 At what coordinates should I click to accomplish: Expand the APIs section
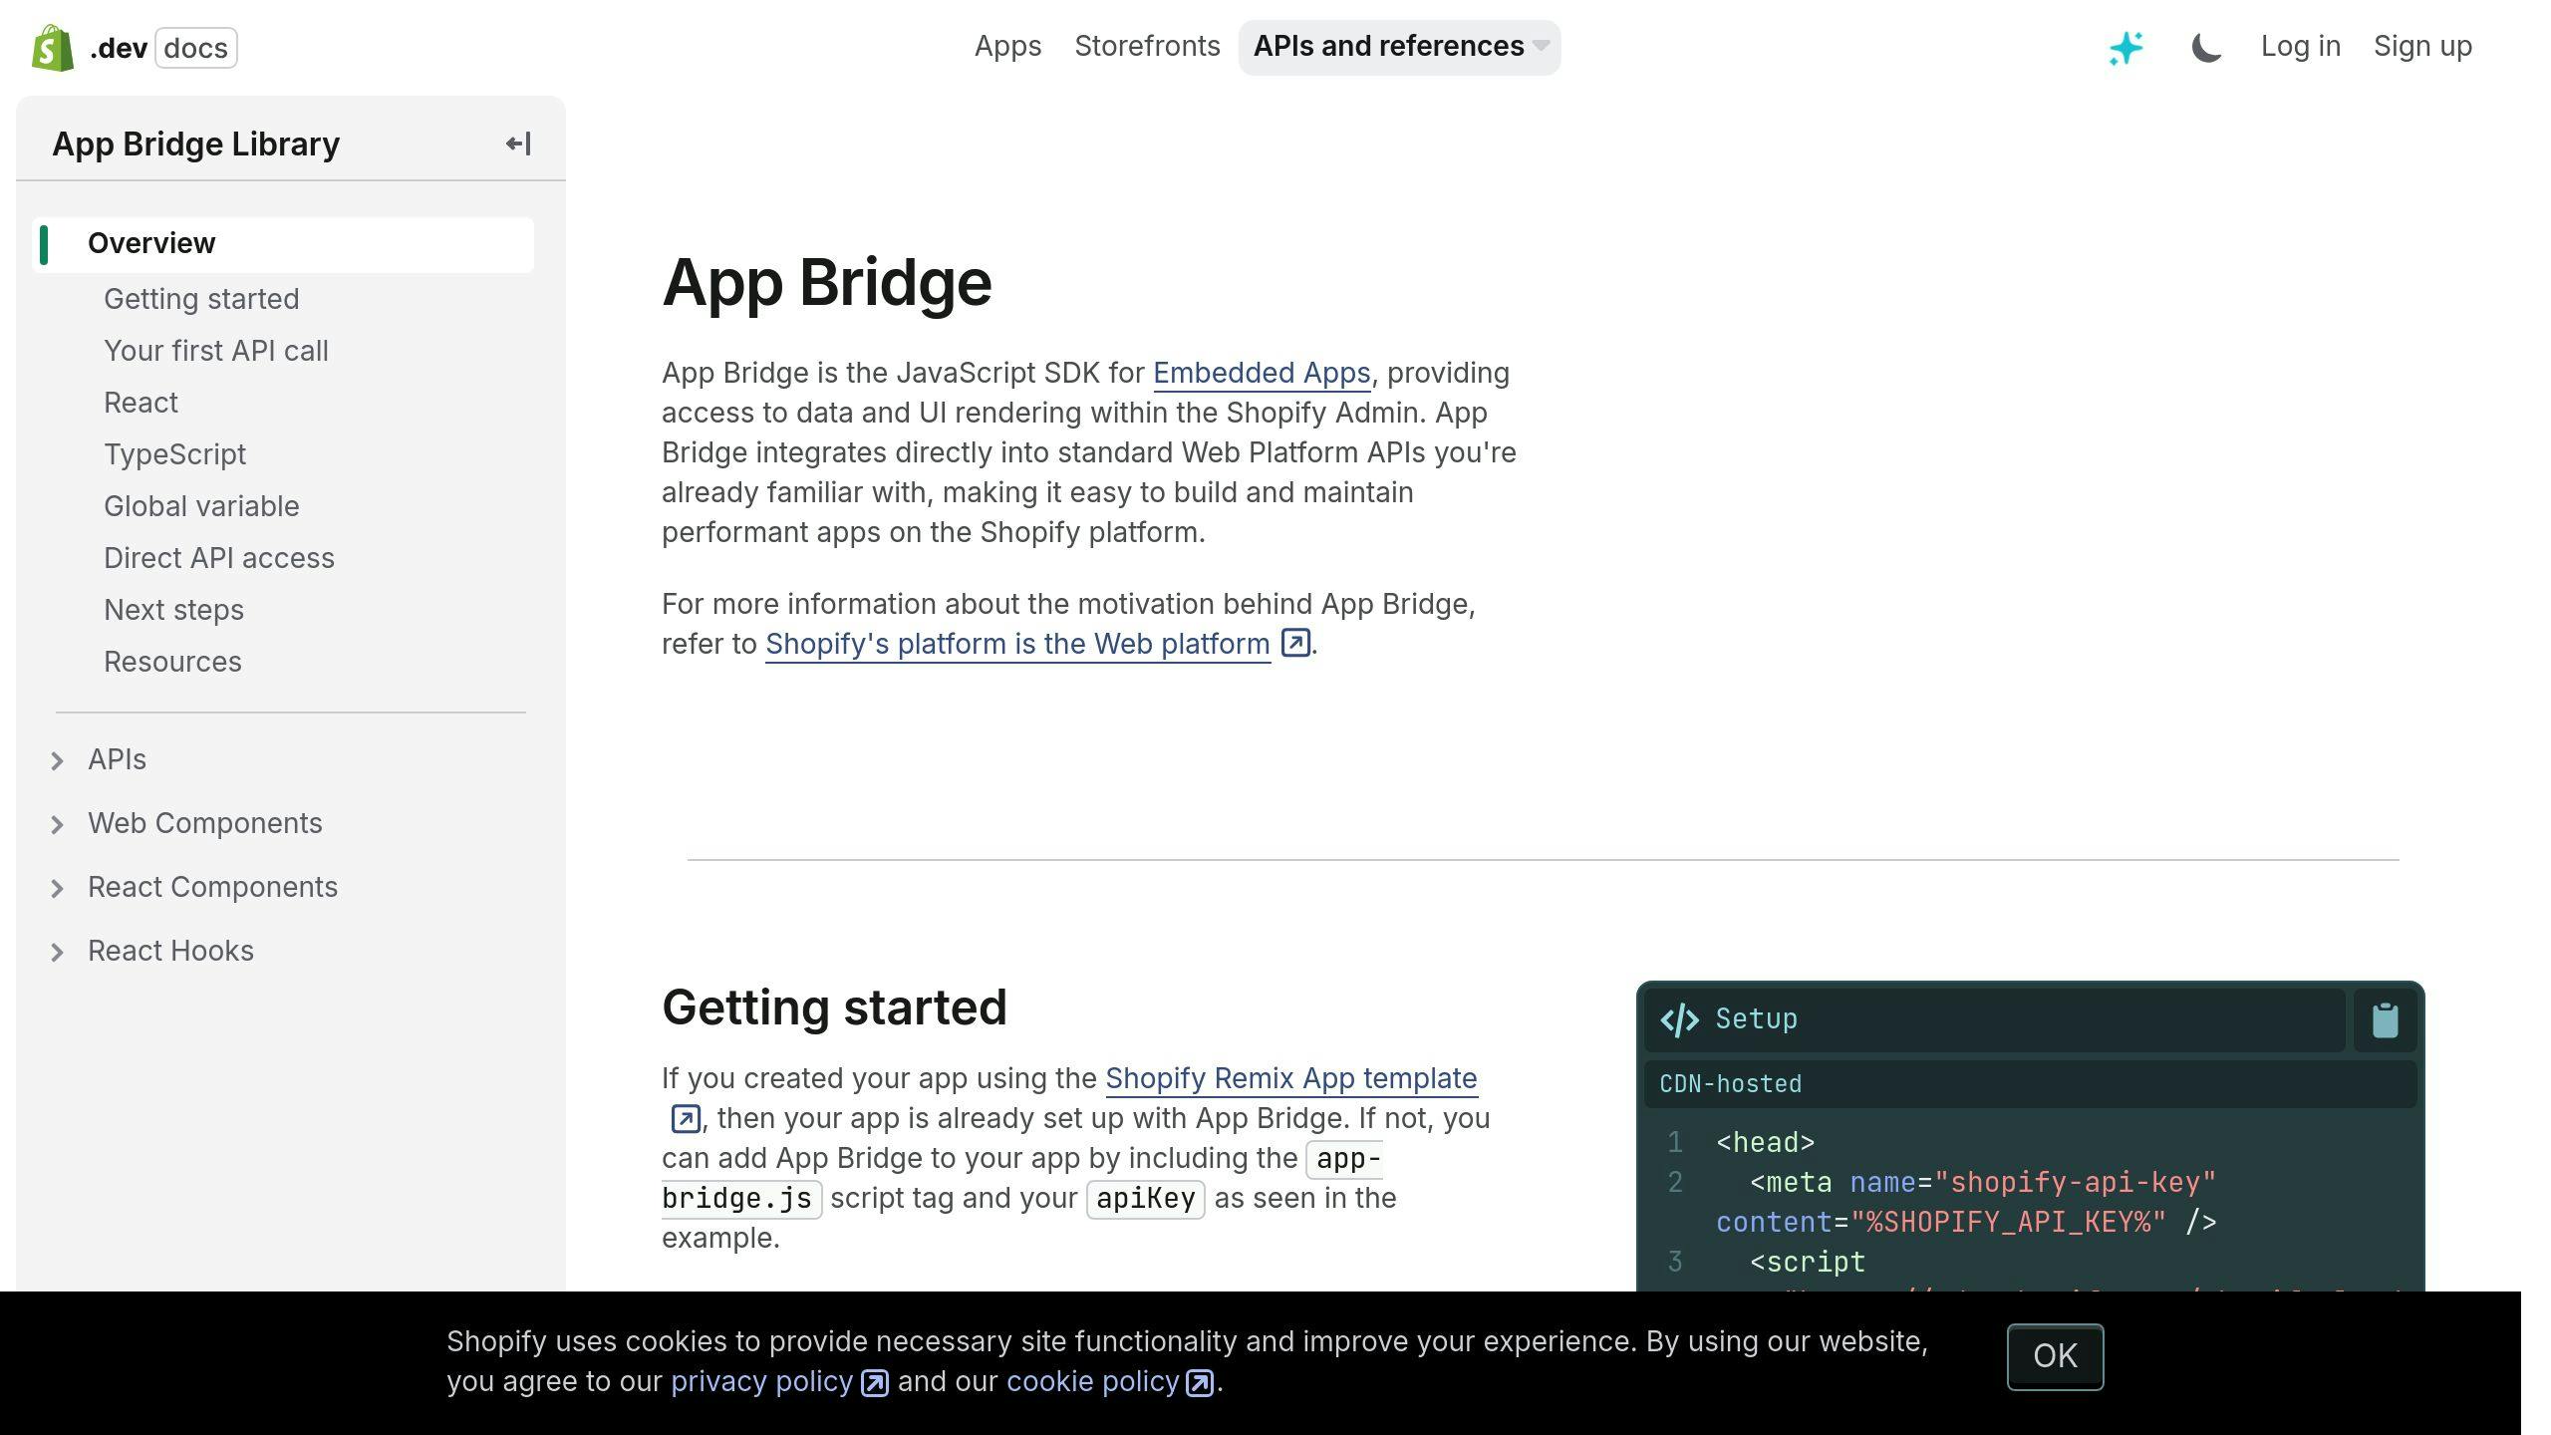(x=57, y=761)
